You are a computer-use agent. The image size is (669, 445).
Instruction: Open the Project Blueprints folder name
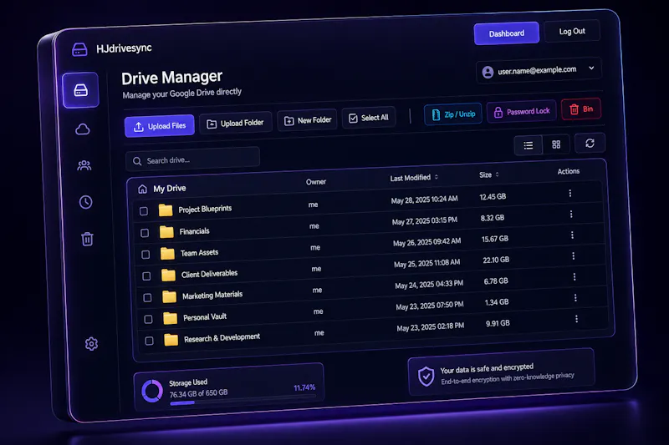(x=205, y=209)
